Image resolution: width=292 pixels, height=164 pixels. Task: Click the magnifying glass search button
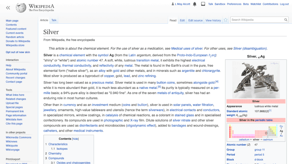point(285,20)
